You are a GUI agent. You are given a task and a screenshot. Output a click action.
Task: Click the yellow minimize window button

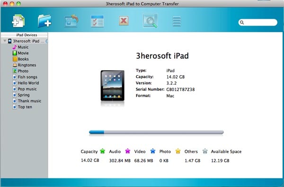pyautogui.click(x=12, y=4)
